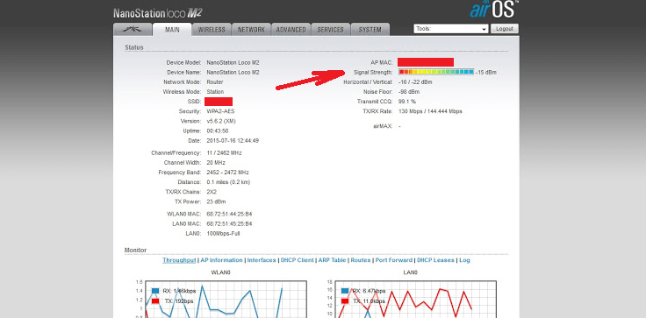Select the Version value v5.6.2 (XM)
The width and height of the screenshot is (646, 318).
[221, 122]
